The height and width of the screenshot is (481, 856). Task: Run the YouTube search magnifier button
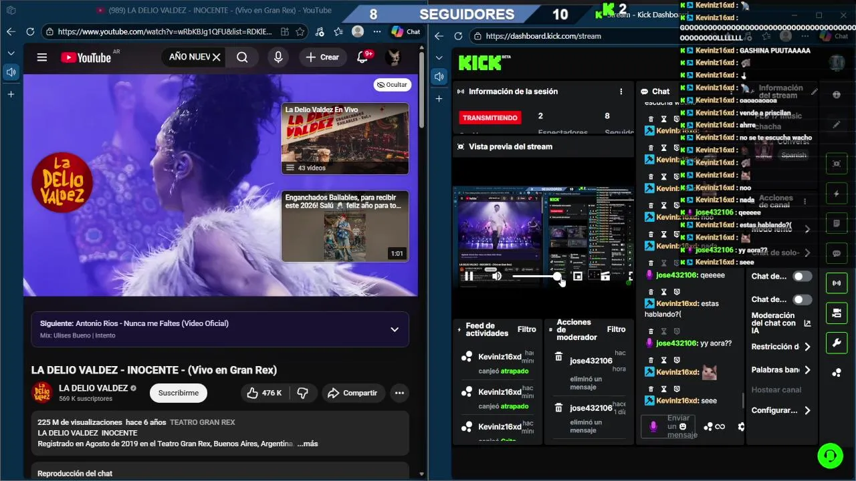tap(242, 57)
